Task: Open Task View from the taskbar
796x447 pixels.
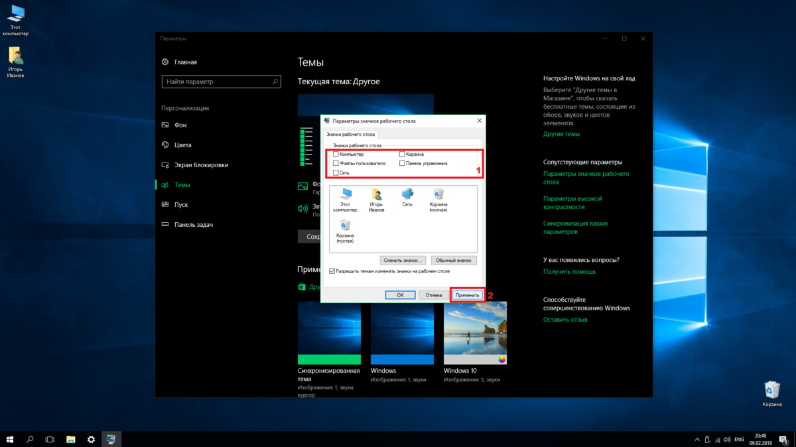Action: point(50,439)
